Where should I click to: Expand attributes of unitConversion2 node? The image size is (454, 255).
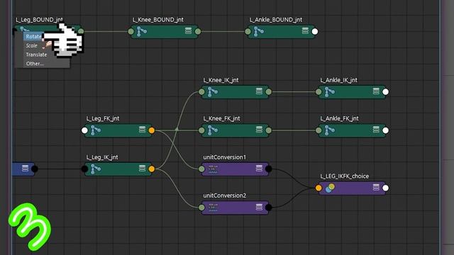259,207
